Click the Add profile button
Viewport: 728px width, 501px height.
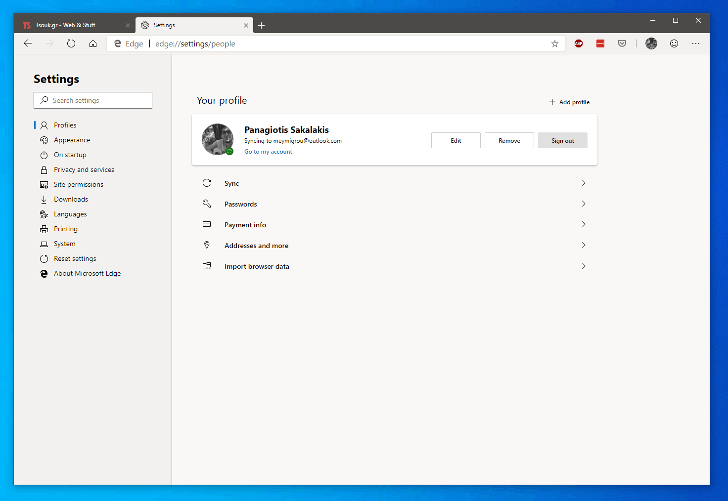pyautogui.click(x=569, y=102)
